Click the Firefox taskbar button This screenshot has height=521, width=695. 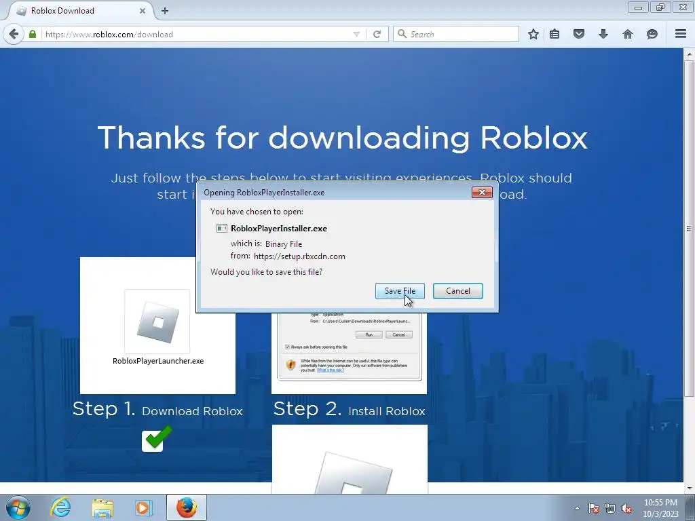click(187, 507)
